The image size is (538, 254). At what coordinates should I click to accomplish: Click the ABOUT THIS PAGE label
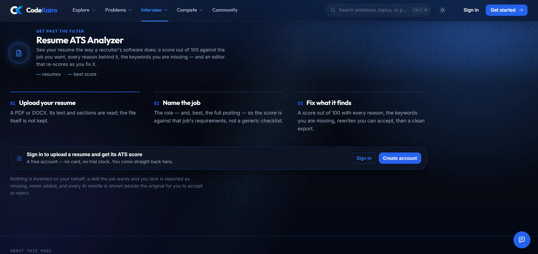(31, 251)
